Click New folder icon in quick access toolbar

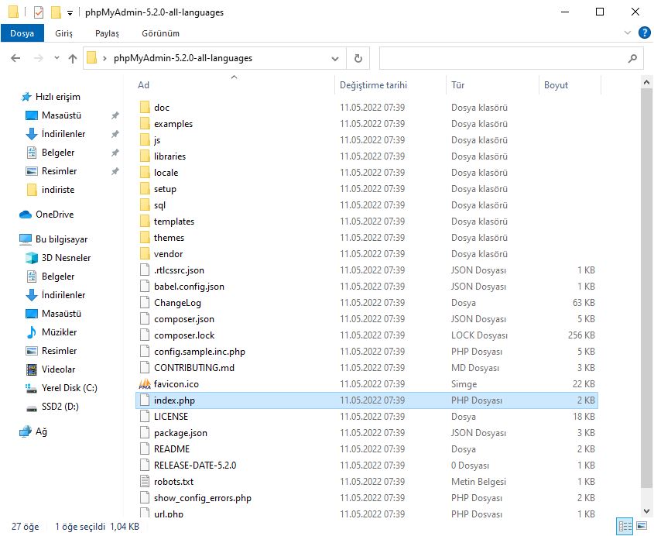[x=56, y=12]
